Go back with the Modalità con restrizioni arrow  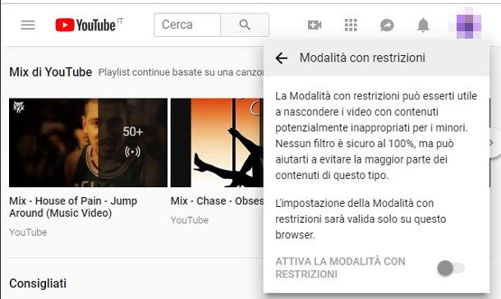click(x=282, y=58)
